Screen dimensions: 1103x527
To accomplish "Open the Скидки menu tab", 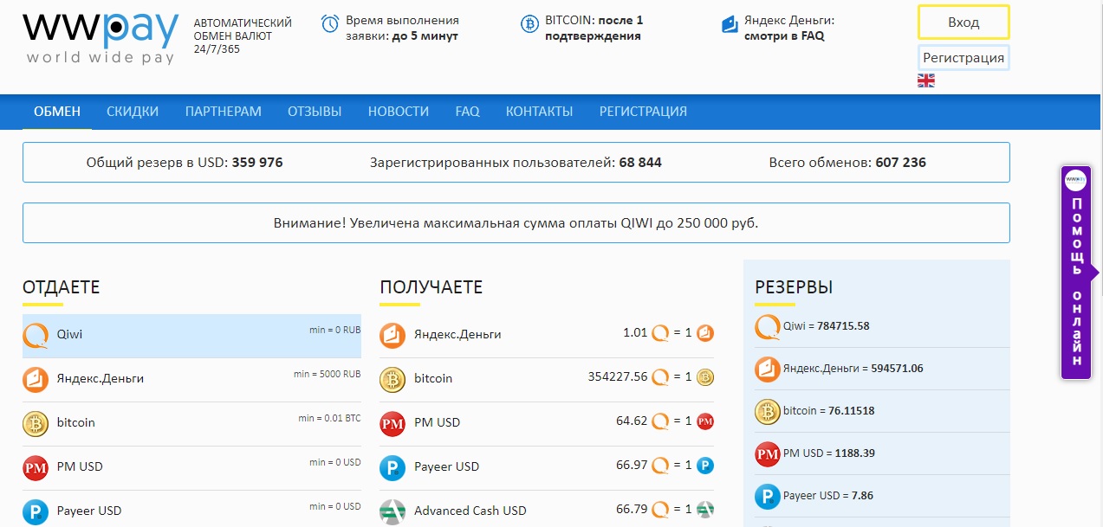I will (x=133, y=112).
